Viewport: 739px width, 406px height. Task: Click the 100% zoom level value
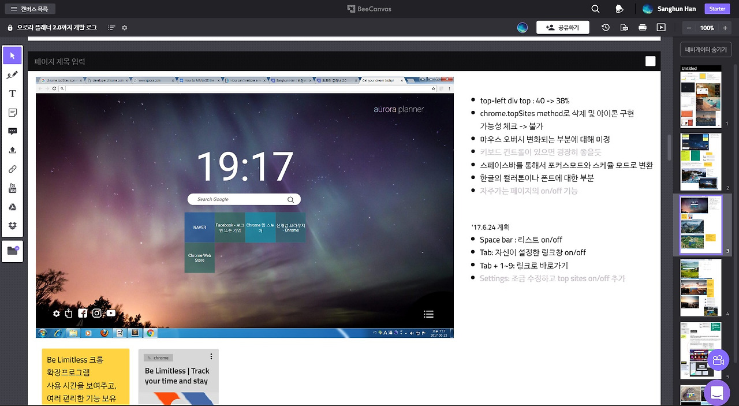coord(707,28)
